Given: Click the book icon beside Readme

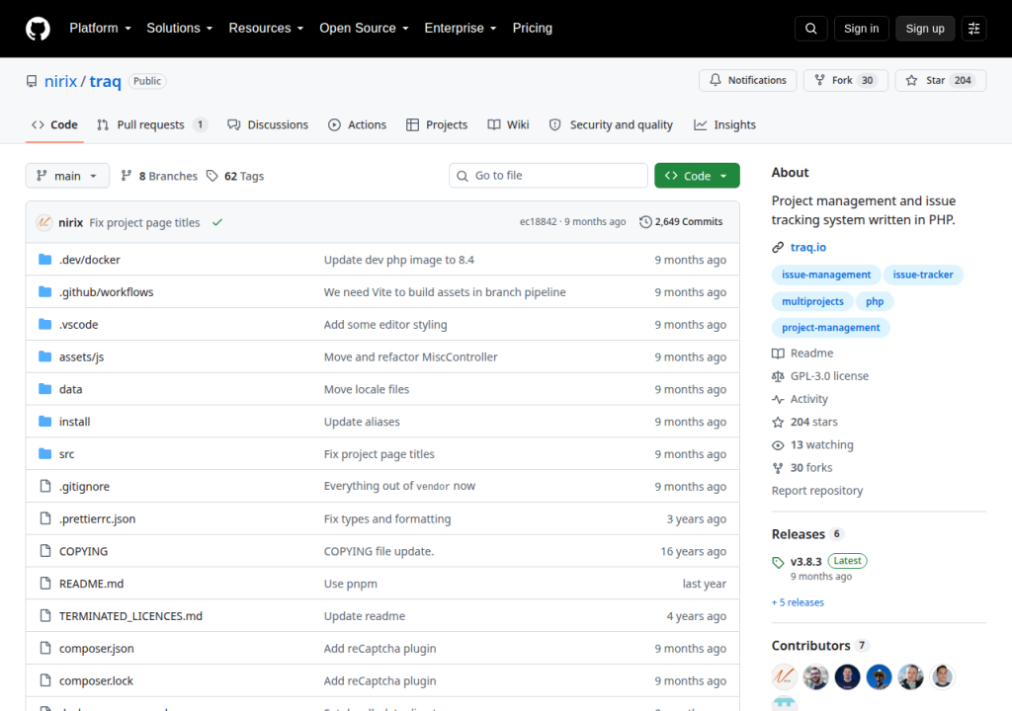Looking at the screenshot, I should tap(778, 354).
